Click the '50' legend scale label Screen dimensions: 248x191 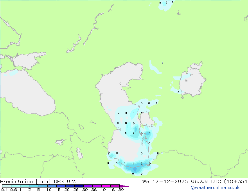coord(121,189)
